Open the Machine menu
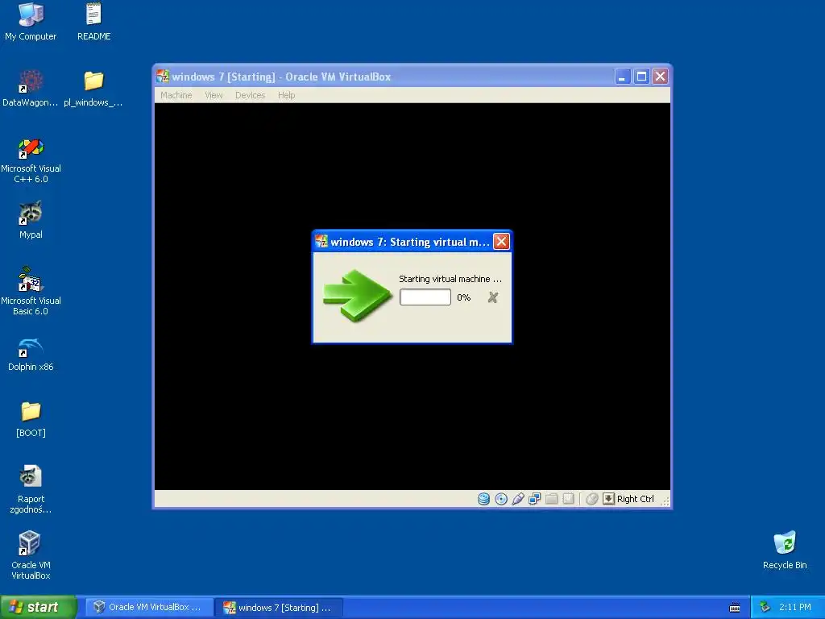The height and width of the screenshot is (619, 825). (x=176, y=95)
